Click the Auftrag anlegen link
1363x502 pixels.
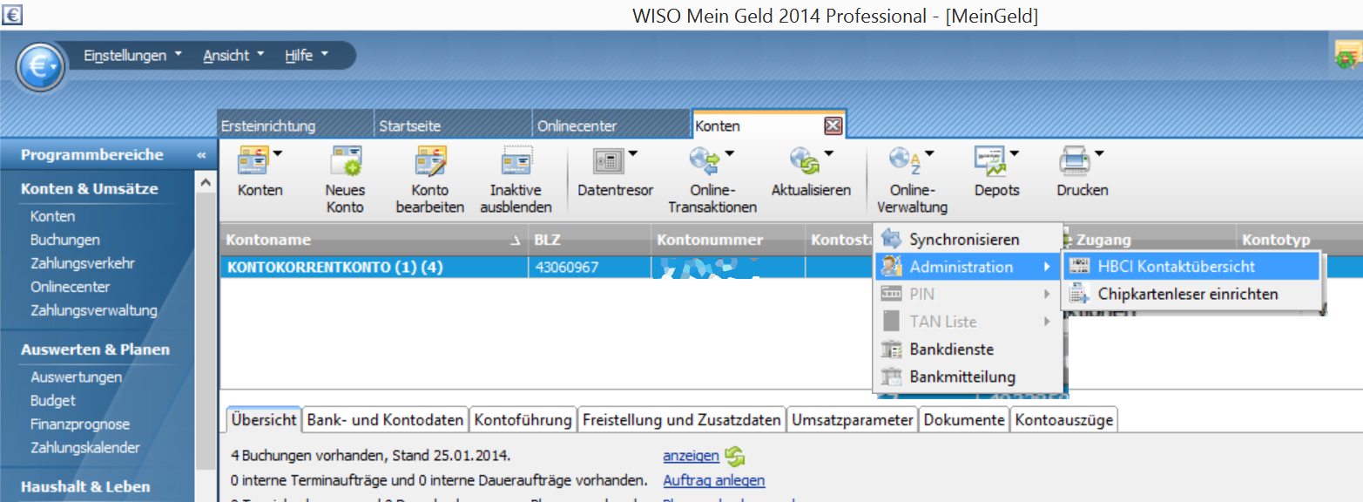(x=714, y=480)
